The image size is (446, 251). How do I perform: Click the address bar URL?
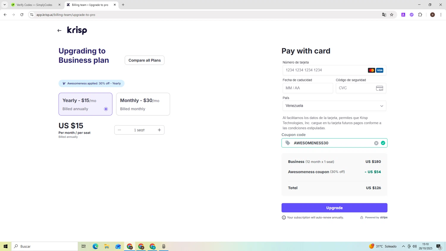(x=66, y=15)
